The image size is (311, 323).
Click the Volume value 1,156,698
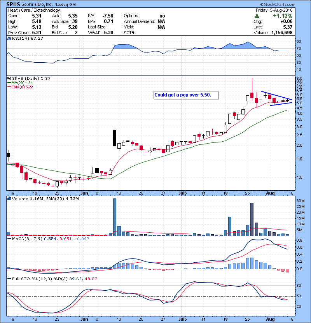pos(282,33)
